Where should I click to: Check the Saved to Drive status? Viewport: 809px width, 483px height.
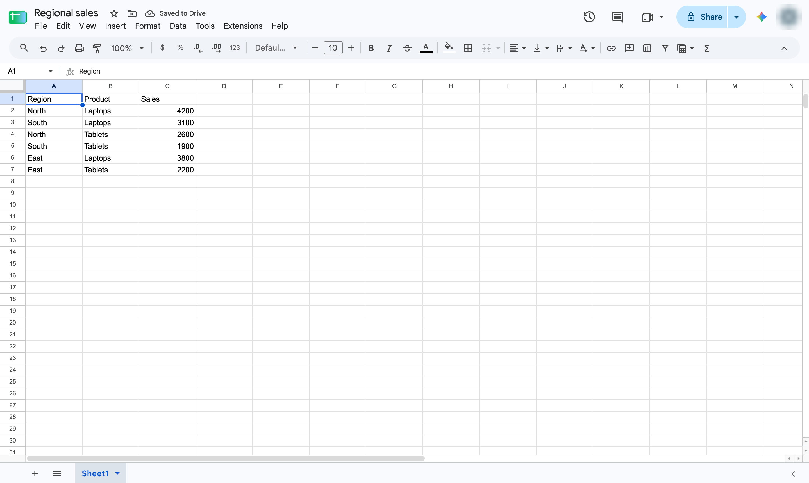click(x=175, y=13)
